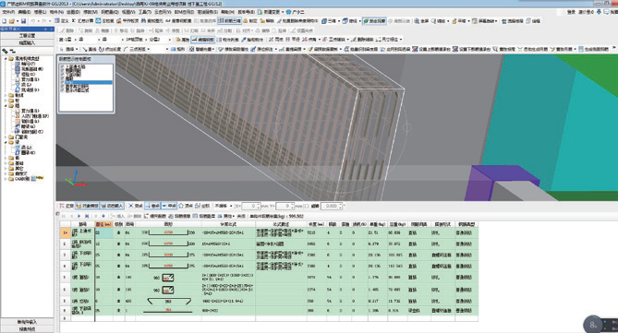
Task: Open the 云检查 (cloud check) tool
Action: point(105,21)
